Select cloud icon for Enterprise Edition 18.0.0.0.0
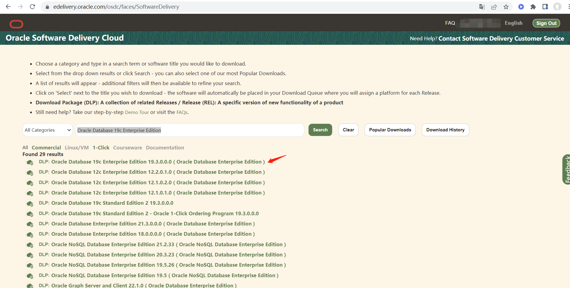 tap(30, 235)
